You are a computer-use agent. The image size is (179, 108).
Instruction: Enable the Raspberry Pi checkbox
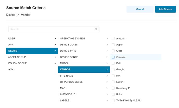(x=113, y=88)
